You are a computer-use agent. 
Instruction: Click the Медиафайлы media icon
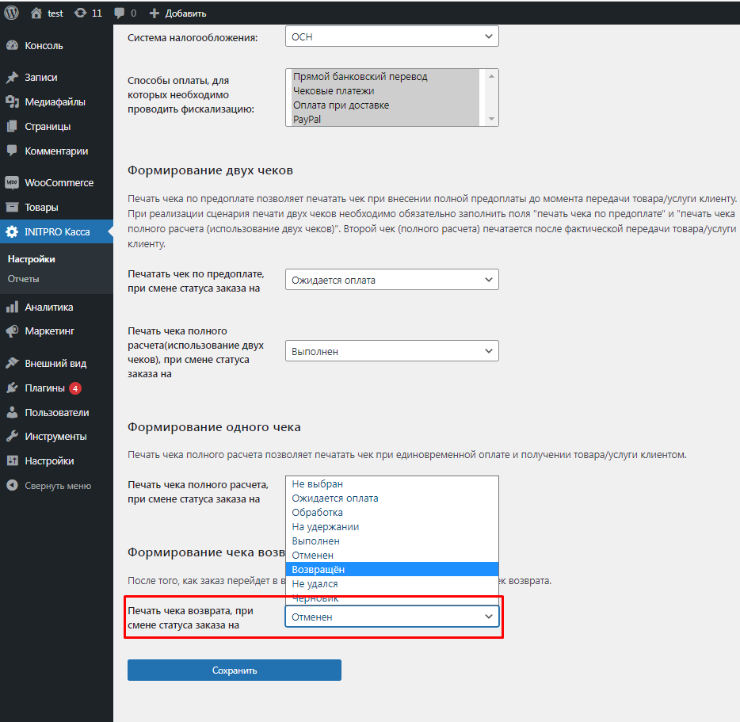[x=12, y=101]
